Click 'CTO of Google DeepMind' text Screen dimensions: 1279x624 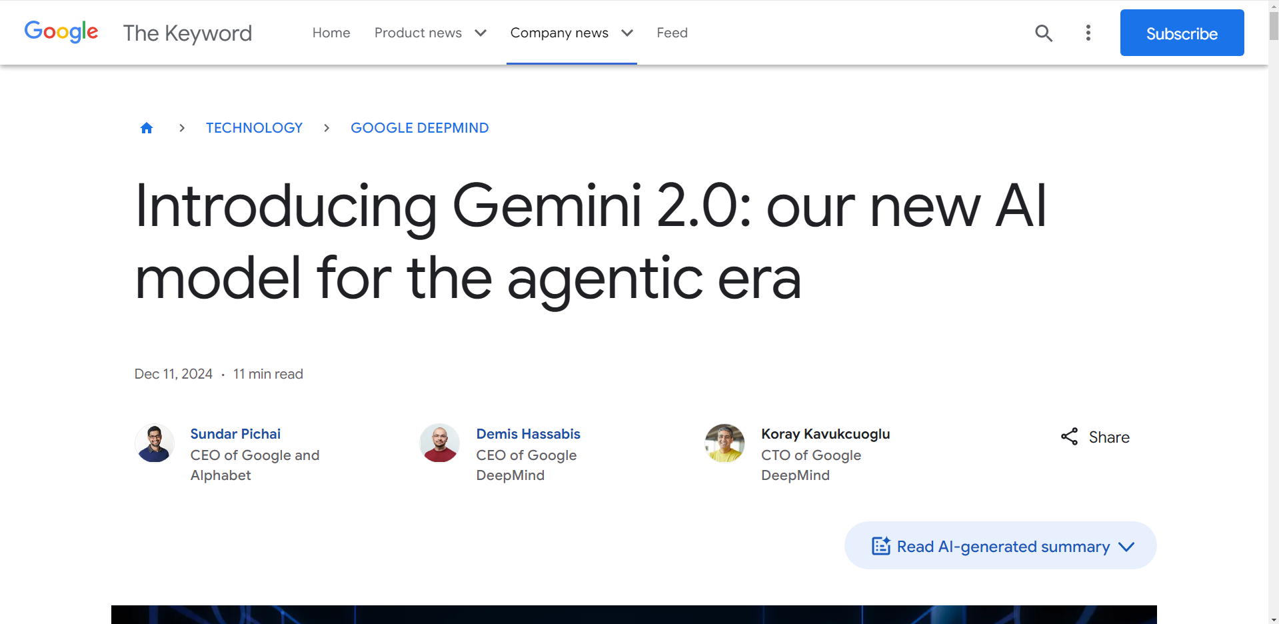click(811, 465)
